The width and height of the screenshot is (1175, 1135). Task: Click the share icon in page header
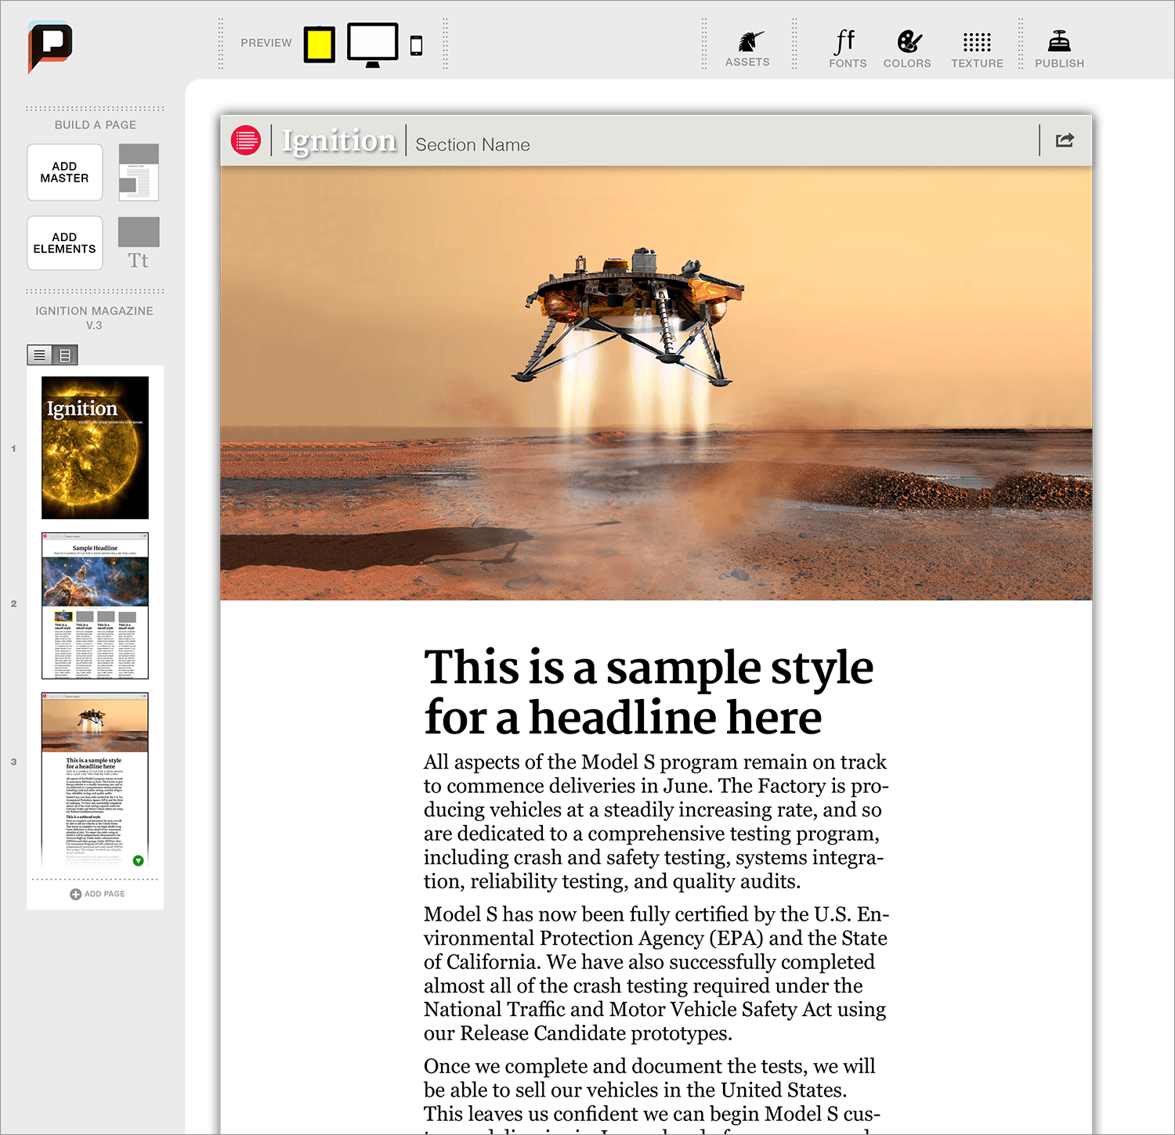tap(1065, 140)
